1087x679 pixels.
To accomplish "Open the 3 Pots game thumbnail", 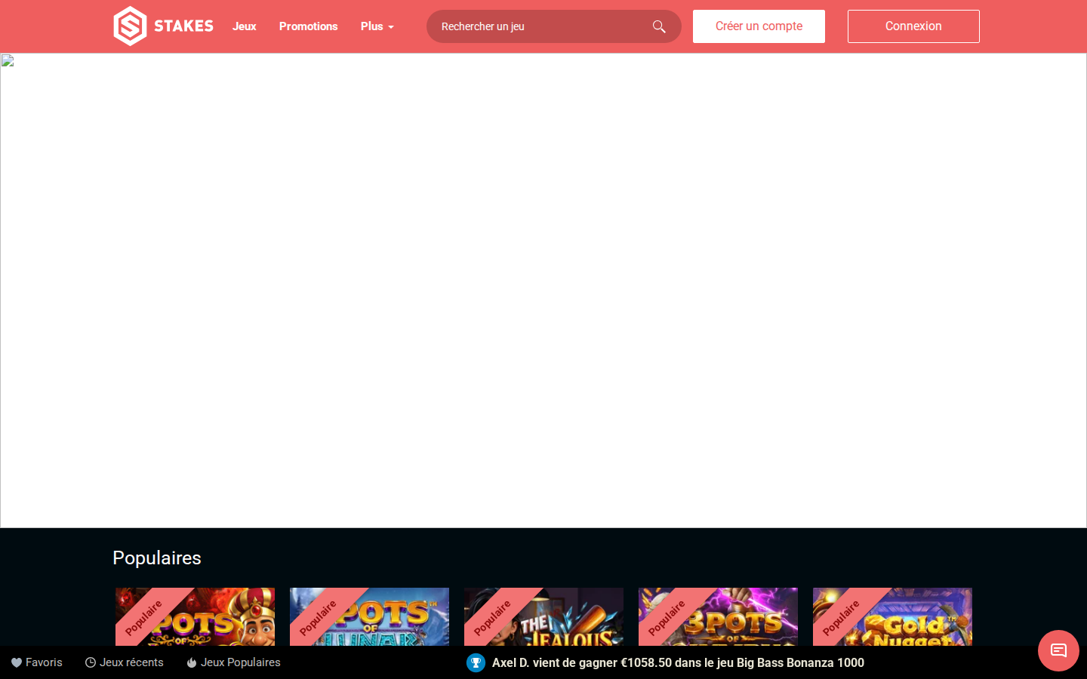I will (x=718, y=616).
